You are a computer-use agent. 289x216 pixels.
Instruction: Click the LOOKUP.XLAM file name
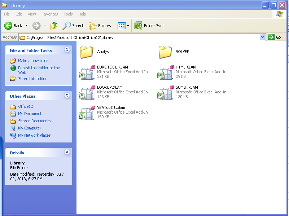[110, 87]
